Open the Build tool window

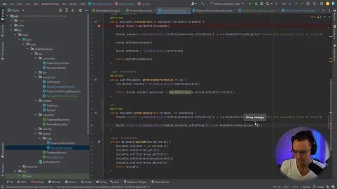click(x=114, y=182)
